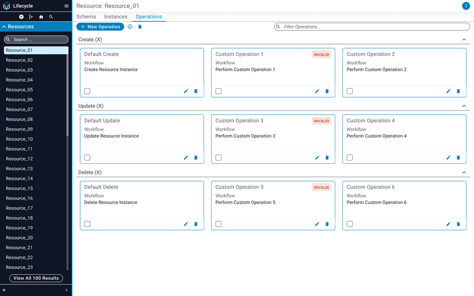Type in the Filter Operations field
Viewport: 474px width, 296px height.
coord(372,27)
